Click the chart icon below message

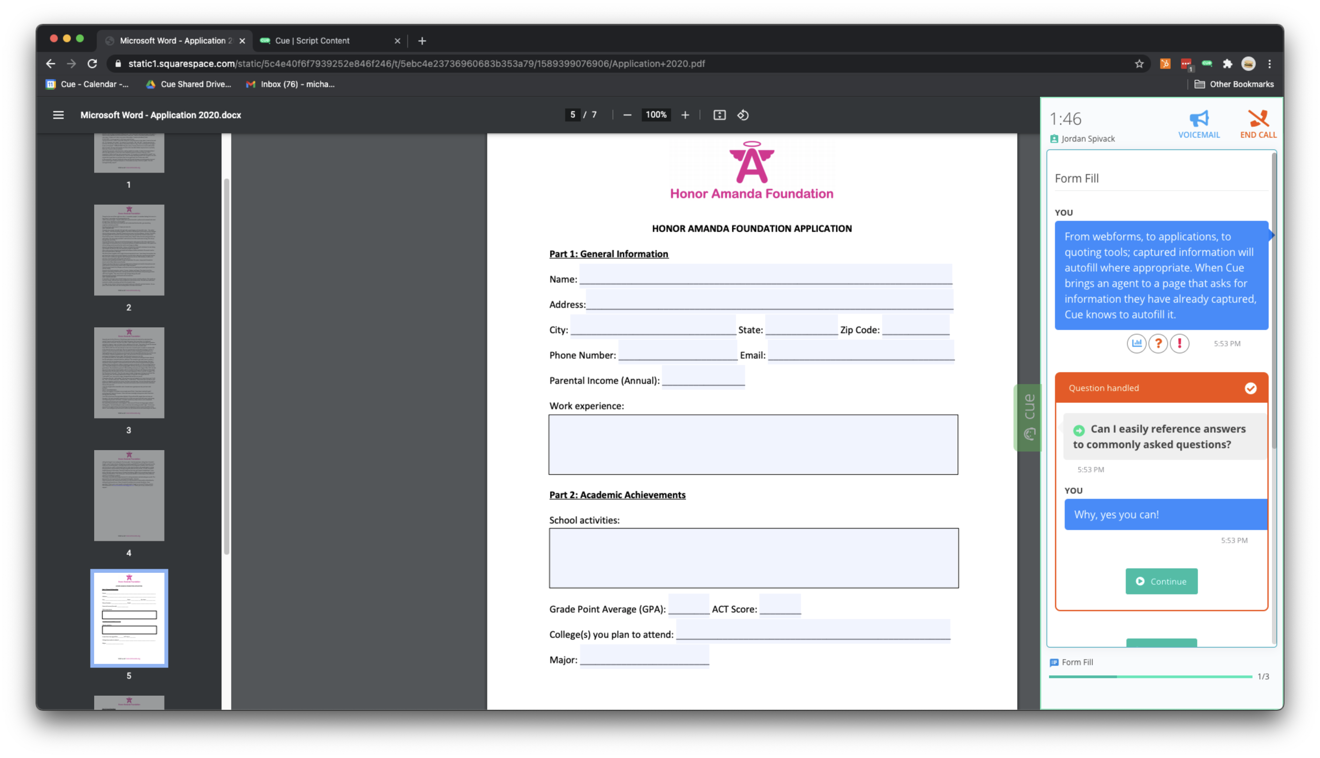click(1137, 343)
